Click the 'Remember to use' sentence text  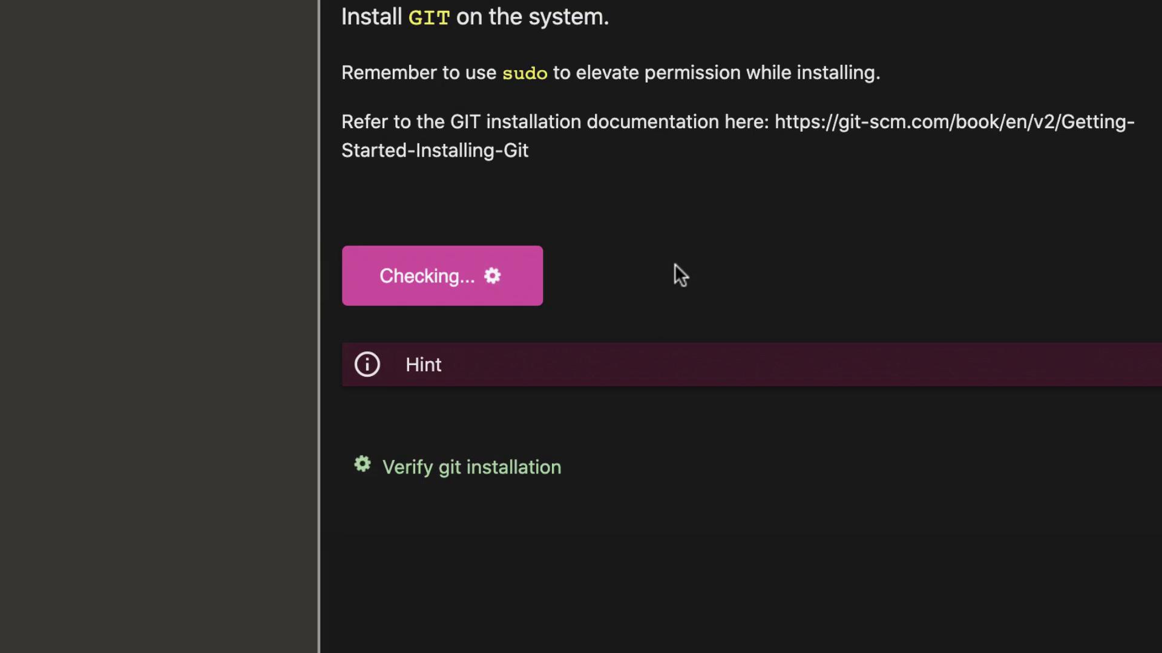click(419, 73)
